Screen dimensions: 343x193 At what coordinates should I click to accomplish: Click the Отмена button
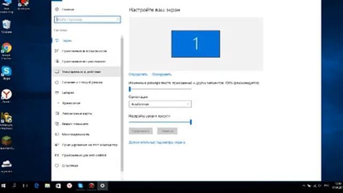[167, 131]
